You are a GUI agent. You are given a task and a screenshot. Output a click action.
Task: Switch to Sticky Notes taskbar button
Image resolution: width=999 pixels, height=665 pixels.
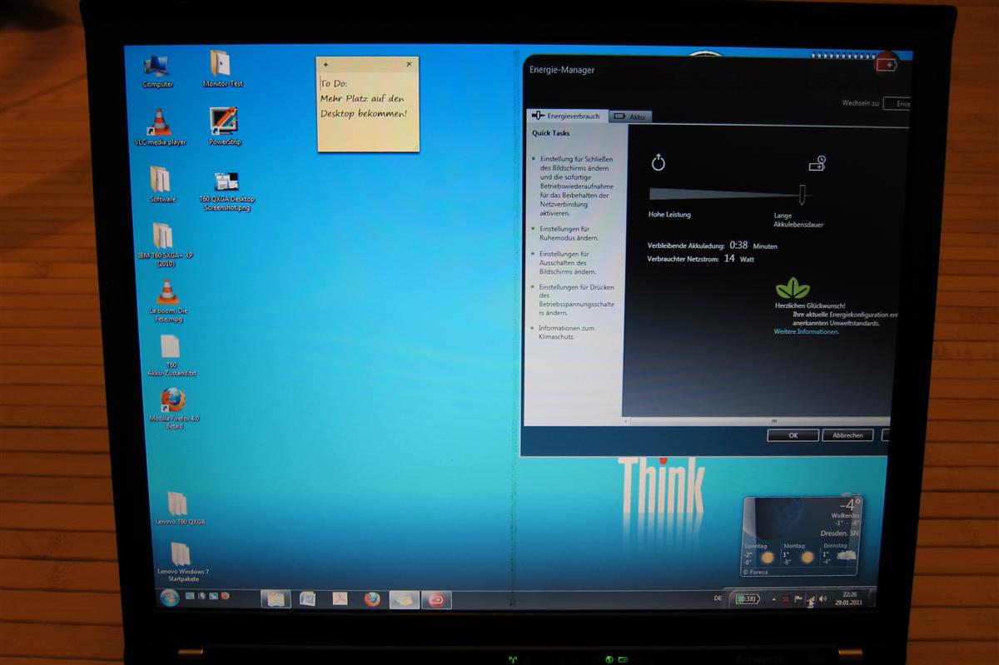404,598
